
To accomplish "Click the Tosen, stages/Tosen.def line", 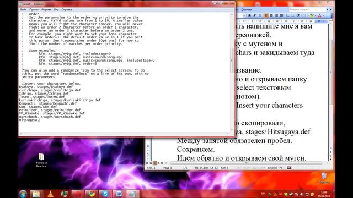I will (42, 97).
